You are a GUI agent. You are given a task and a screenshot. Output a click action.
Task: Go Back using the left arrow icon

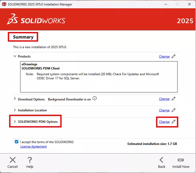(x=161, y=160)
